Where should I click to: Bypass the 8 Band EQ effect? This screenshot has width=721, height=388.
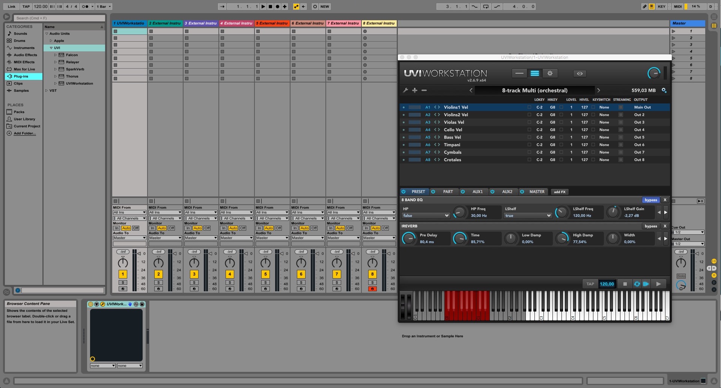651,200
